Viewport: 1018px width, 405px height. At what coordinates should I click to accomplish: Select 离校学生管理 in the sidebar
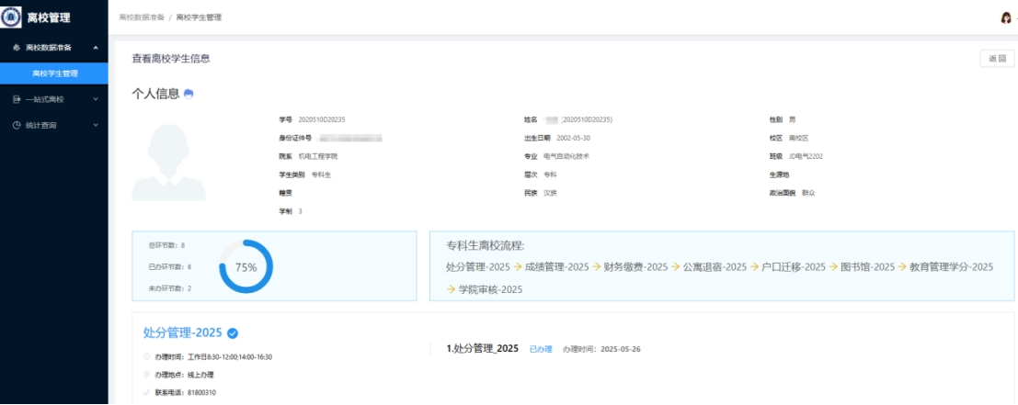click(54, 73)
